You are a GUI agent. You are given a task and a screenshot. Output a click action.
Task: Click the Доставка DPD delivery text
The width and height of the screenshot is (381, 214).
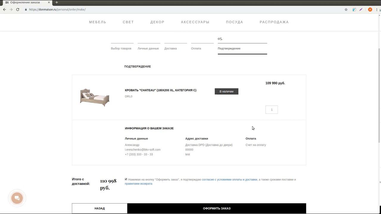click(x=209, y=145)
